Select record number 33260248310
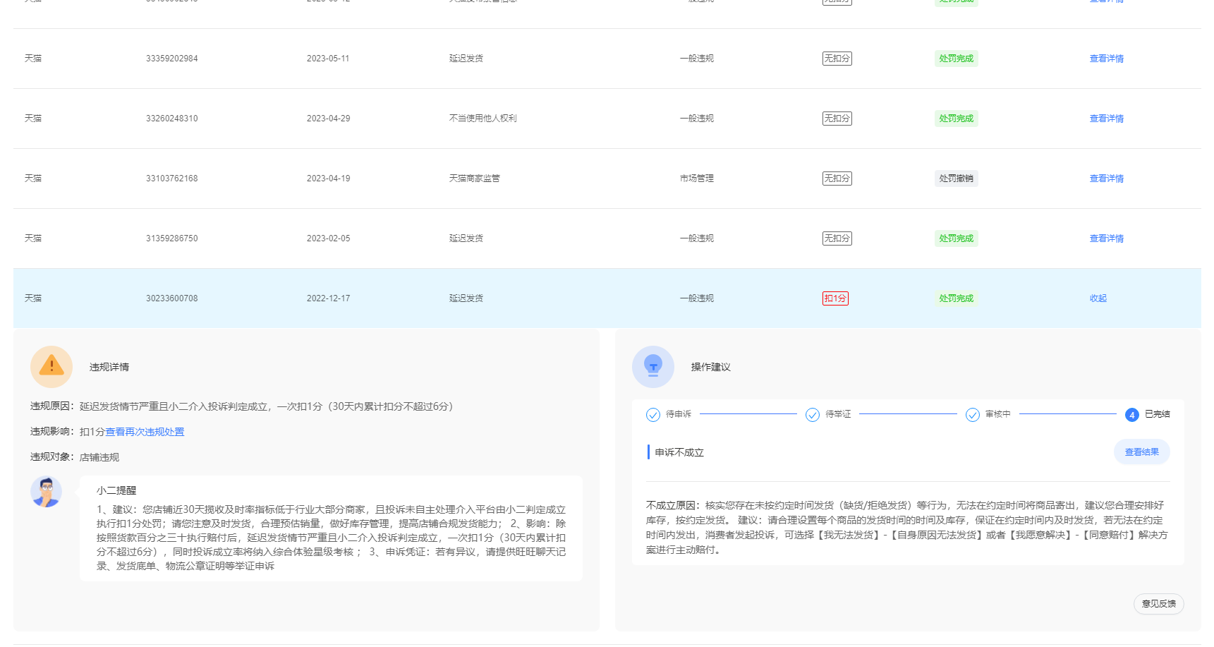The image size is (1214, 647). tap(172, 119)
